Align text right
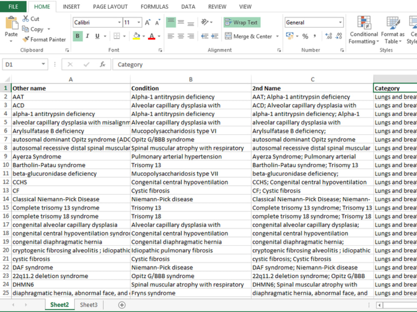417x312 pixels. pyautogui.click(x=191, y=36)
